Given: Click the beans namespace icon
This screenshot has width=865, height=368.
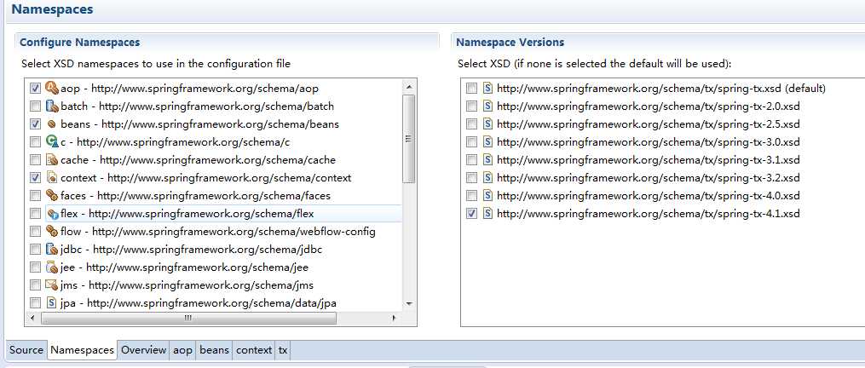Looking at the screenshot, I should pos(52,124).
